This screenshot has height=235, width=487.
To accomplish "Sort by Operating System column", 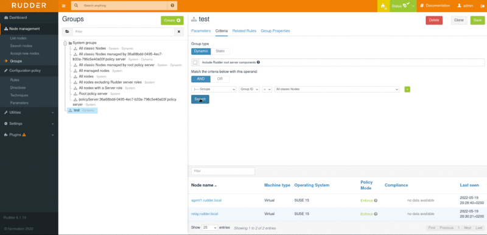I will tap(312, 185).
